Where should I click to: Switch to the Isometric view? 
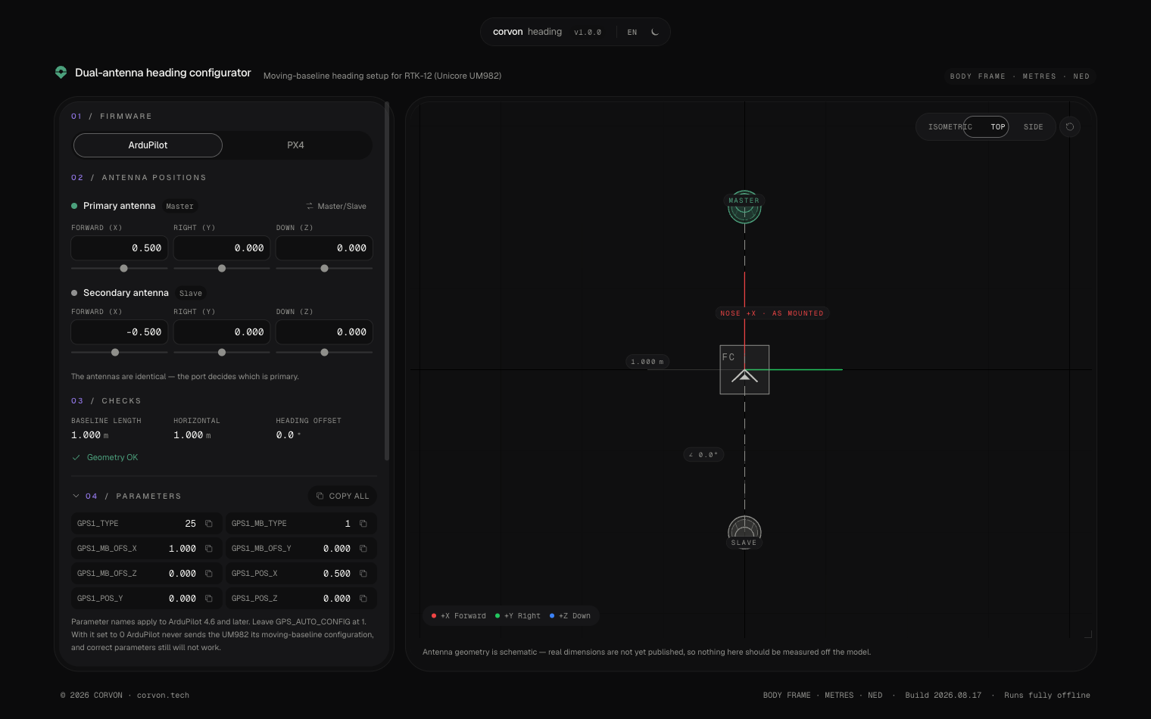click(x=950, y=127)
